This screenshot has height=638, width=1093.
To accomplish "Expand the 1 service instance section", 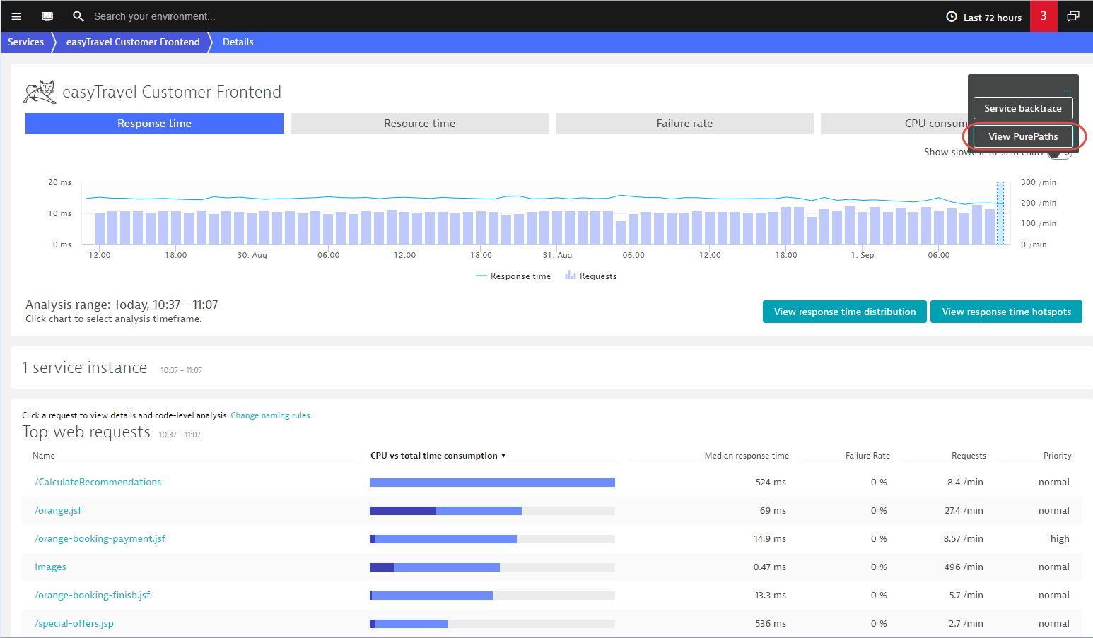I will pos(85,368).
